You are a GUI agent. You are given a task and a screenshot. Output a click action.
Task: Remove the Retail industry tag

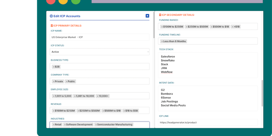click(x=53, y=125)
